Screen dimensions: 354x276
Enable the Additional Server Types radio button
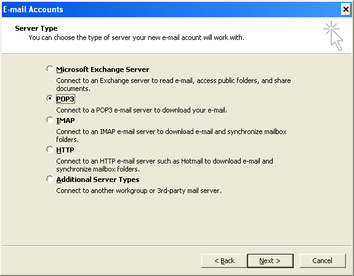point(49,179)
